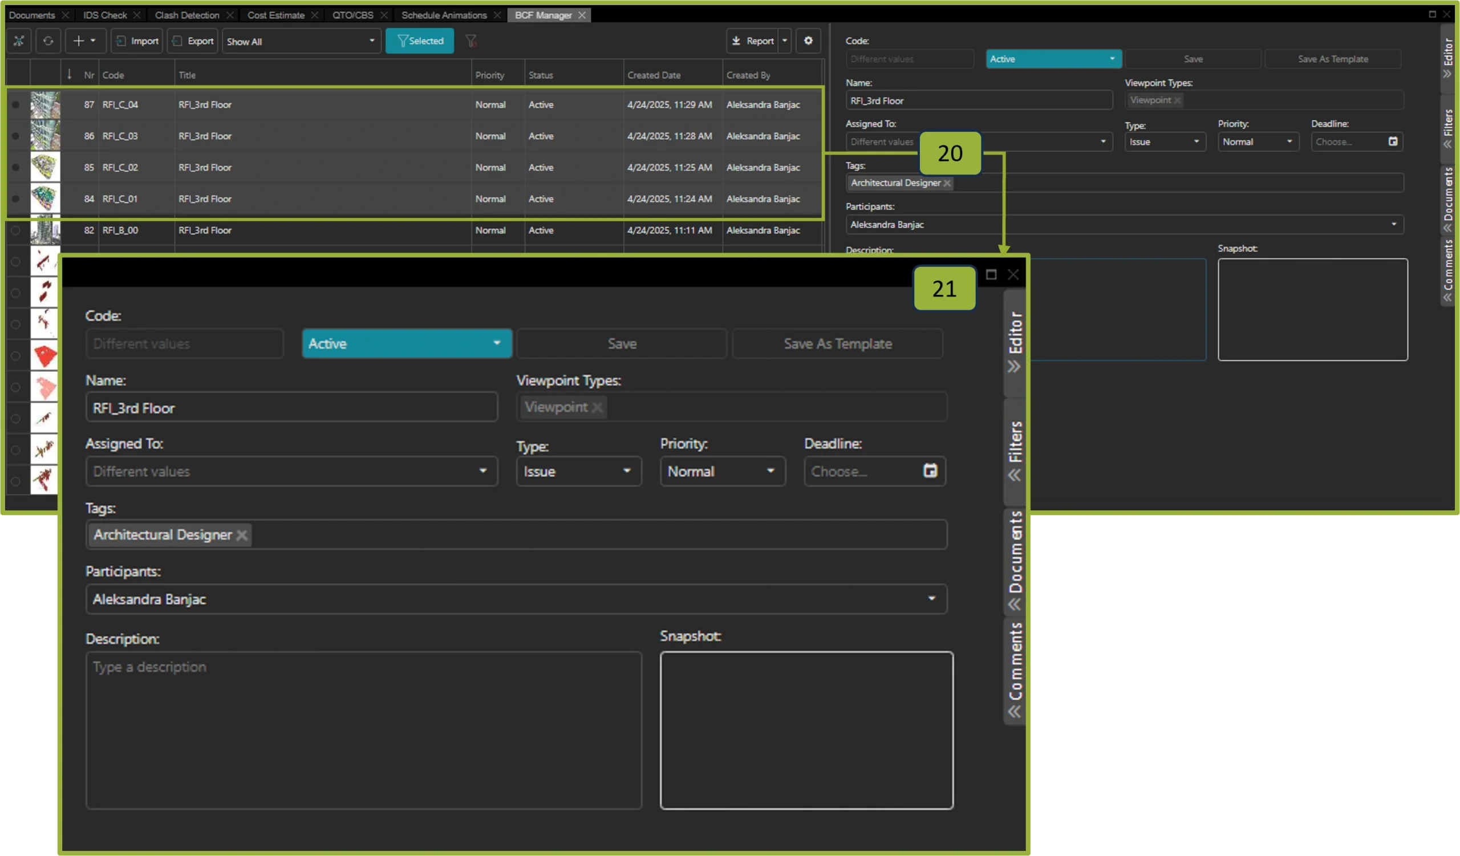Toggle selection dot for RFI_C_04 row
This screenshot has height=856, width=1460.
[15, 105]
